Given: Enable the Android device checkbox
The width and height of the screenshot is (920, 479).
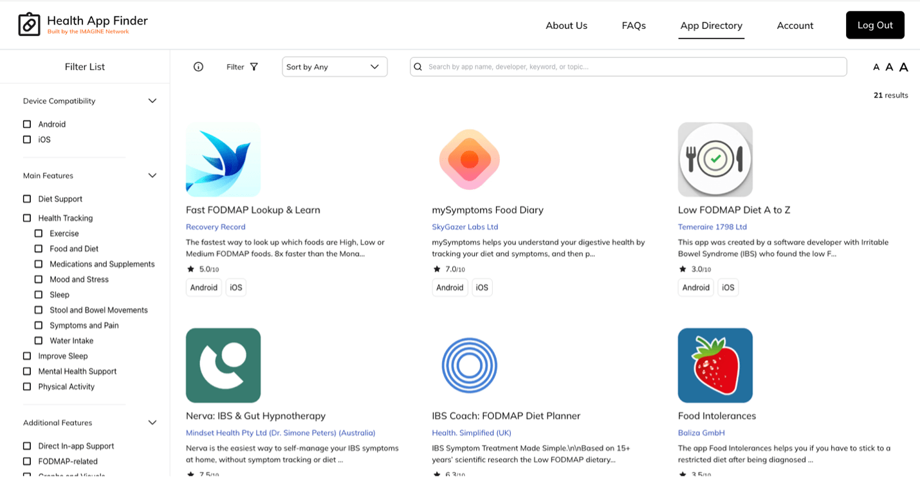Looking at the screenshot, I should (27, 124).
